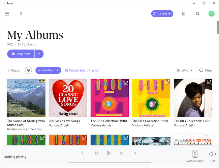Open the bookmarks icon

point(184,14)
